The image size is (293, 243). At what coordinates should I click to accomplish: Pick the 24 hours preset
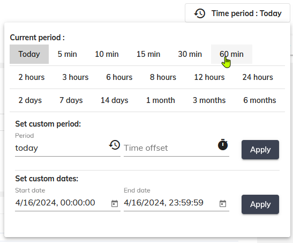pyautogui.click(x=258, y=77)
